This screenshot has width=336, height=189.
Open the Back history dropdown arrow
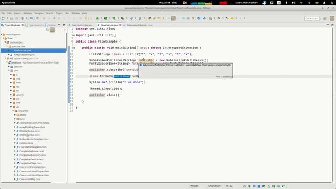(x=236, y=19)
